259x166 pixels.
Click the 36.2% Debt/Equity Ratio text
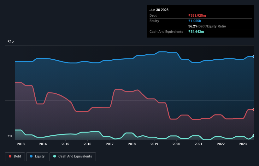207,26
